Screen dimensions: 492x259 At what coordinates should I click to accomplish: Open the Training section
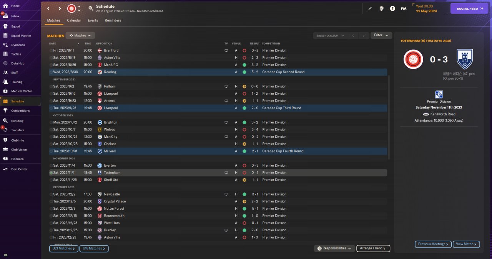17,82
